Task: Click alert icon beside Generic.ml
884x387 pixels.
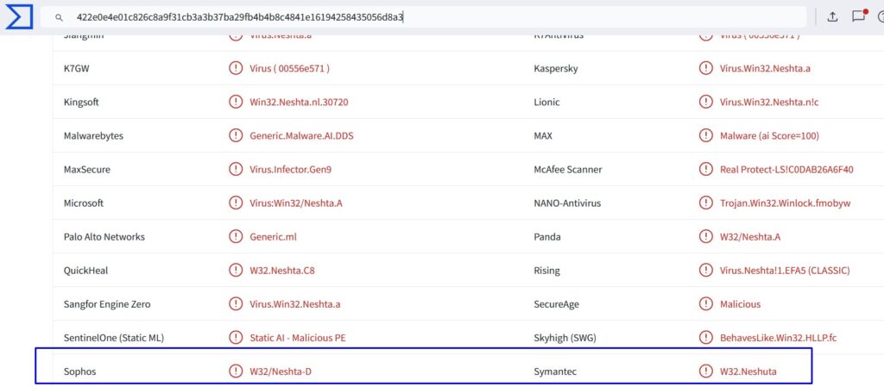Action: tap(235, 236)
